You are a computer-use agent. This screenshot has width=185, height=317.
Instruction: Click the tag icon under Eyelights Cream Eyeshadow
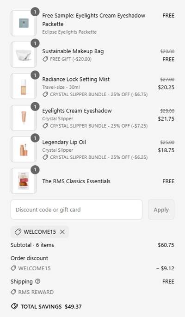coord(45,126)
